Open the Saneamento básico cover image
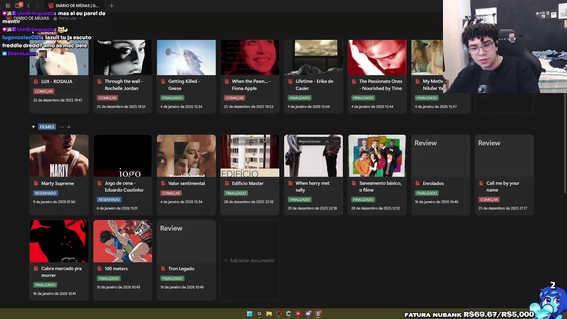 click(377, 156)
